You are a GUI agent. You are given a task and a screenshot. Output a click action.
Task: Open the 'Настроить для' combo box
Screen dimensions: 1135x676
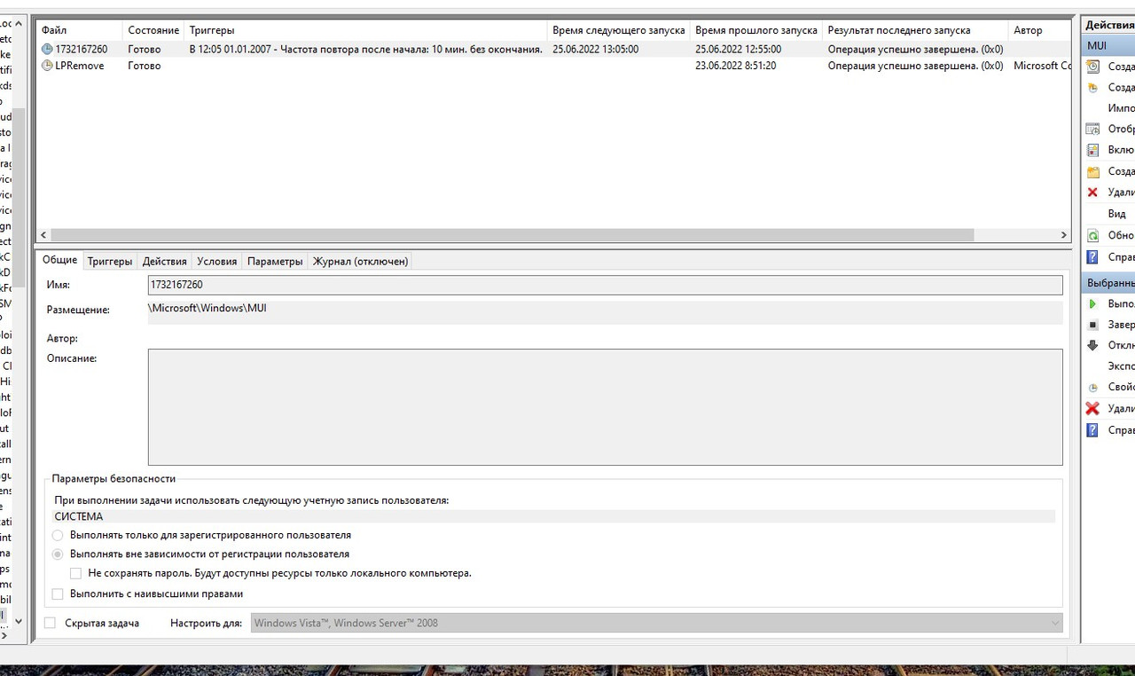pos(656,623)
